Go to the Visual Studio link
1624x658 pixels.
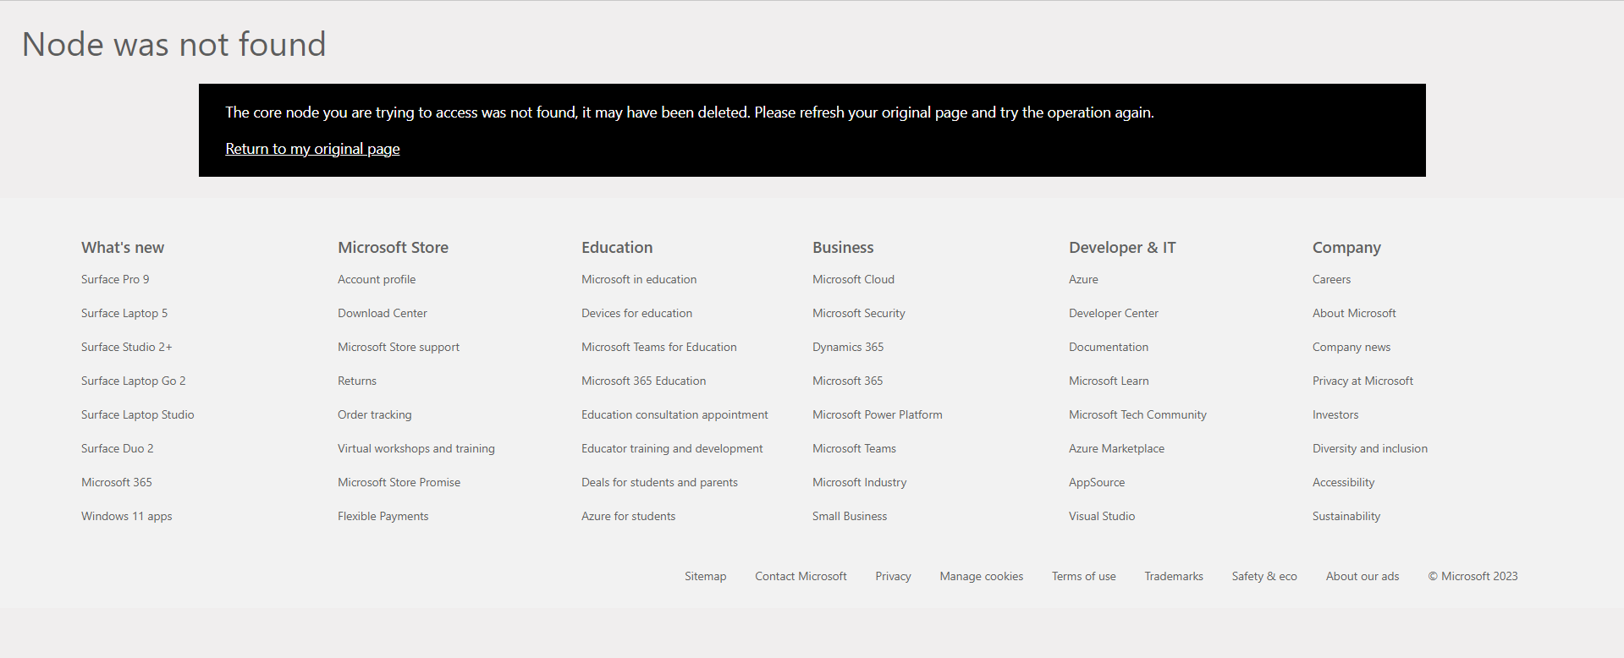[1102, 516]
